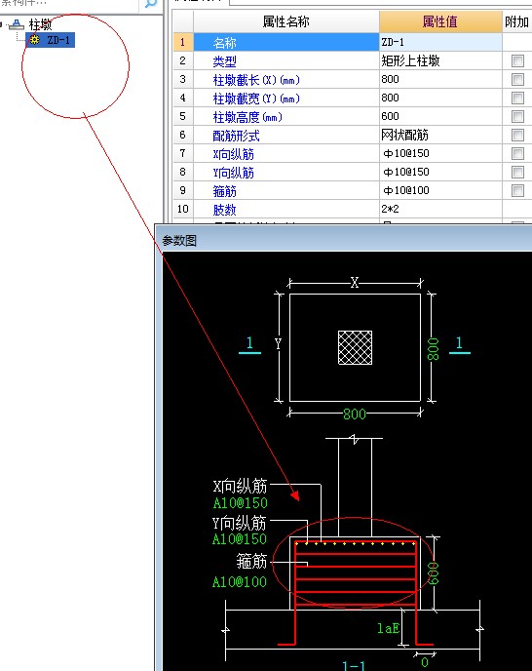Click the hatched column symbol in plan
The height and width of the screenshot is (671, 532).
(355, 347)
